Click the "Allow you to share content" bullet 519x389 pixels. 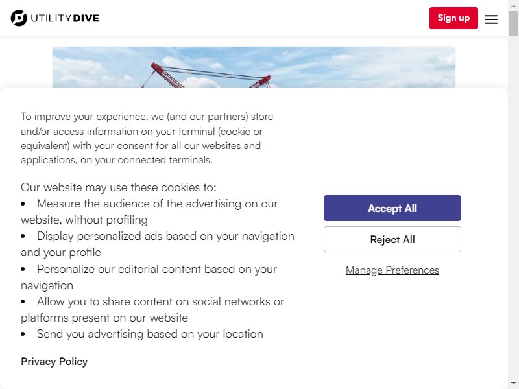click(152, 310)
